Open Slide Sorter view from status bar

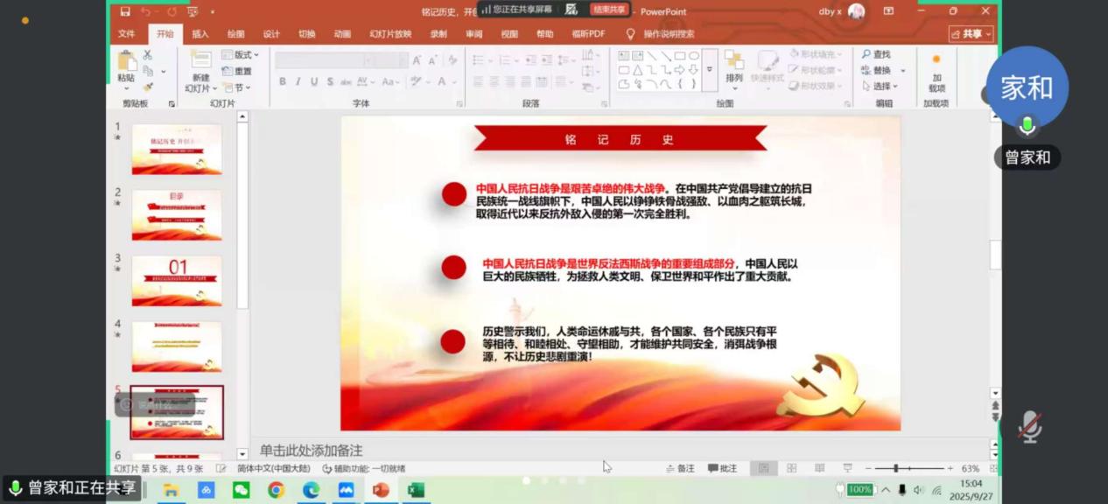tap(791, 468)
